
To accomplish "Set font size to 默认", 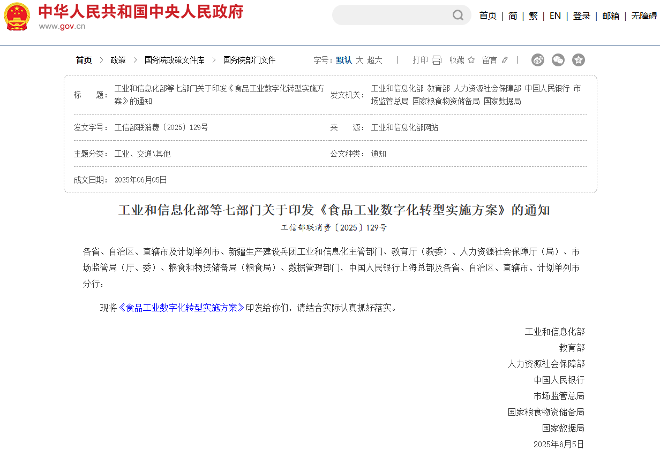I will 344,60.
